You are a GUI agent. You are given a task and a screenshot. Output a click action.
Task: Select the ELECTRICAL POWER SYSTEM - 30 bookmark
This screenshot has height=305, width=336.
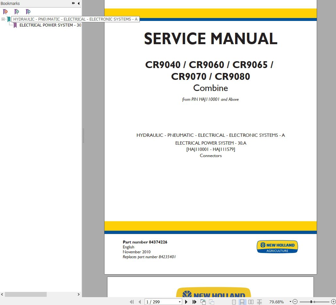[50, 25]
